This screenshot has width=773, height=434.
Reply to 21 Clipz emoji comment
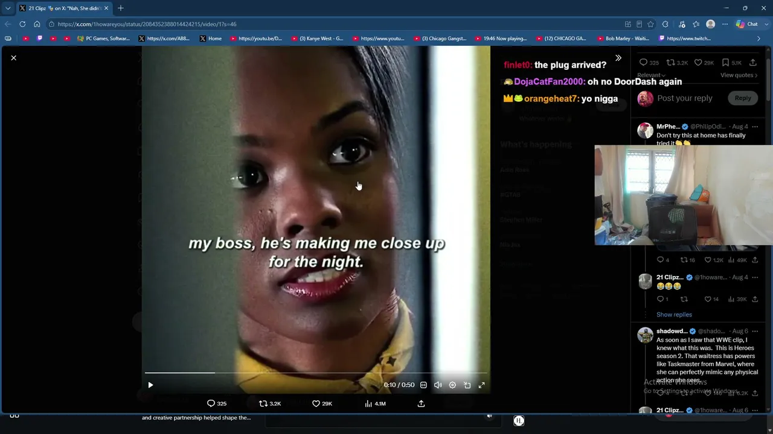pos(662,299)
